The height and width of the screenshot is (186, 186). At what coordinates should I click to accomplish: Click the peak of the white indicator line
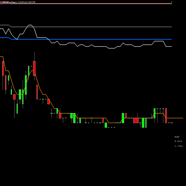[x=30, y=25]
